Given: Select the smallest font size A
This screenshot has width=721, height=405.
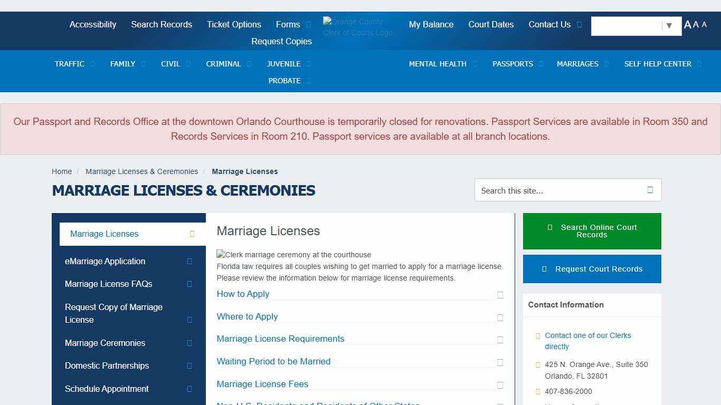Looking at the screenshot, I should coord(704,24).
